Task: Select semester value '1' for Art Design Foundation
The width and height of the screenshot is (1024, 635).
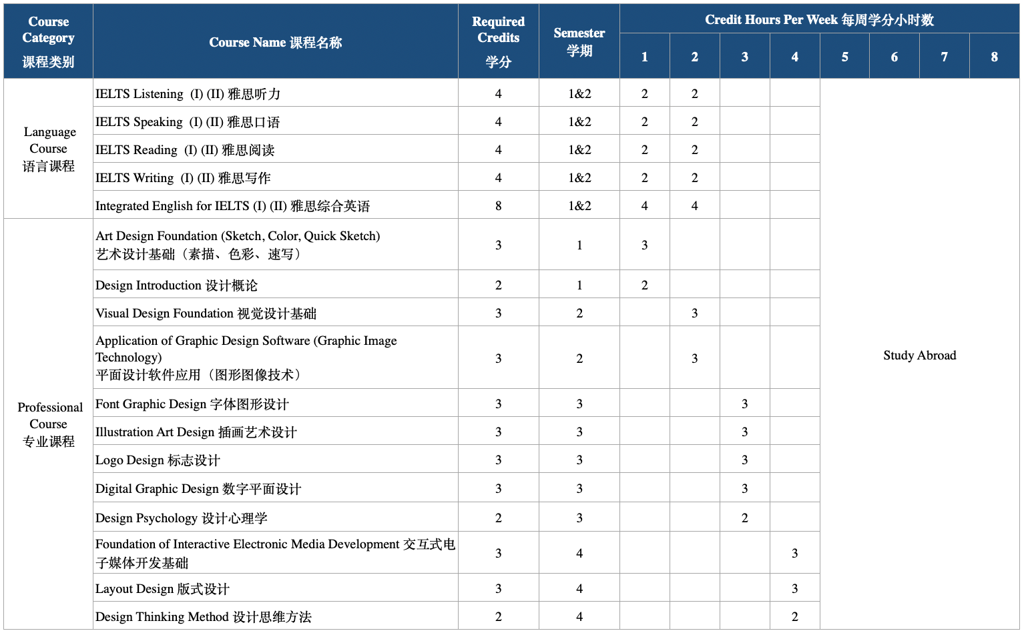Action: tap(579, 245)
